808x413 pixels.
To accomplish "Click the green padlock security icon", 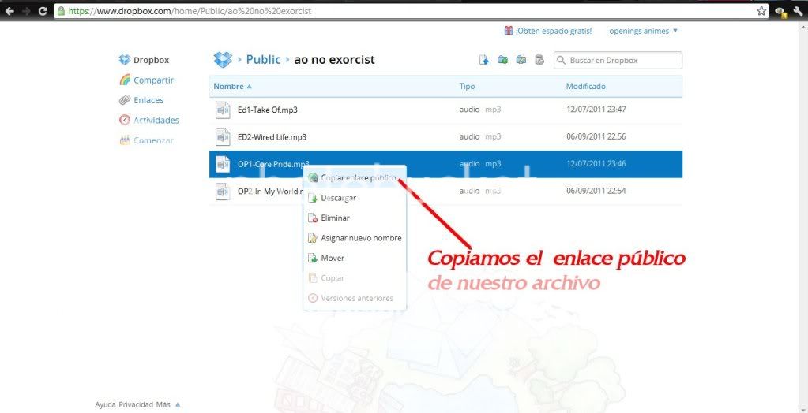I will pyautogui.click(x=62, y=11).
